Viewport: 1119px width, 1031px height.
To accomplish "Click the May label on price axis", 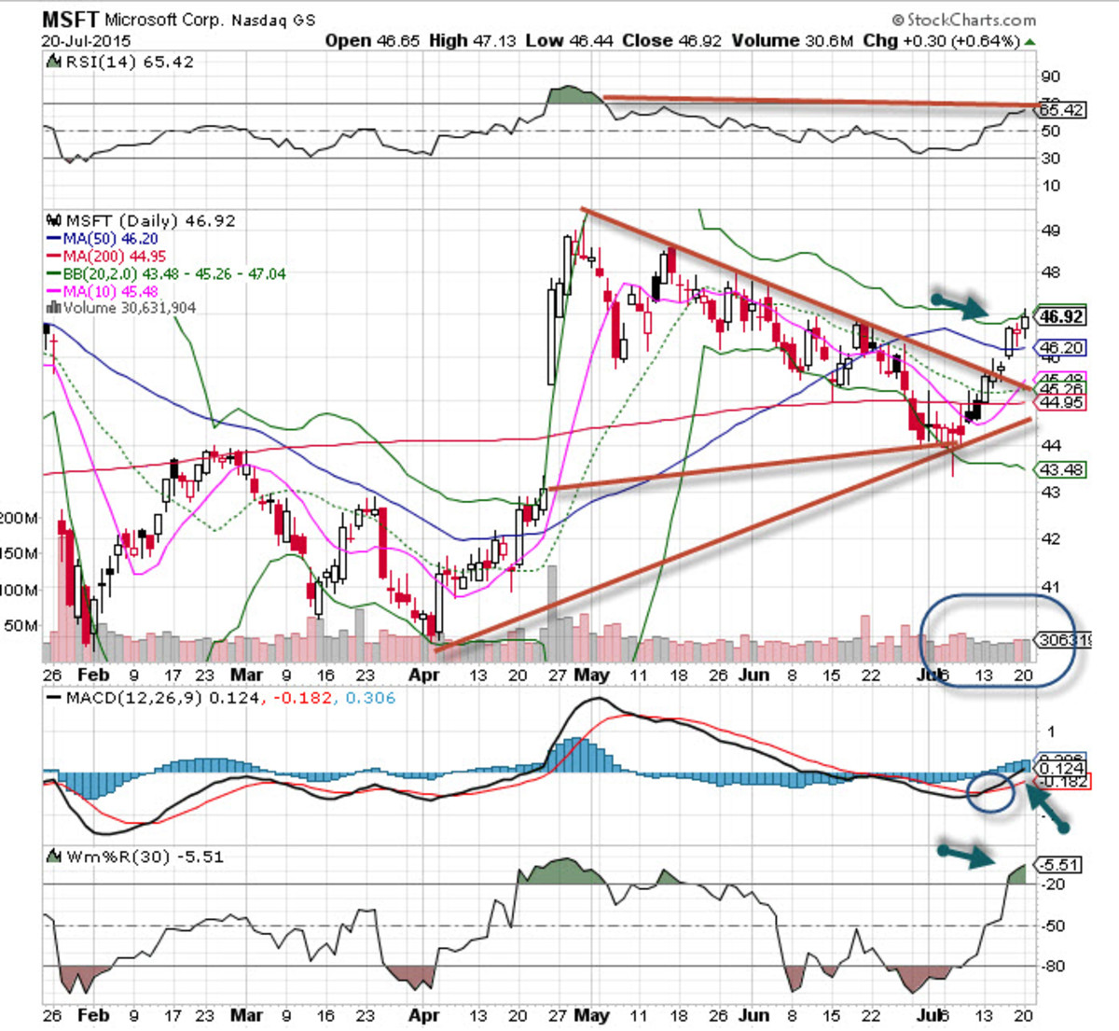I will [x=591, y=675].
